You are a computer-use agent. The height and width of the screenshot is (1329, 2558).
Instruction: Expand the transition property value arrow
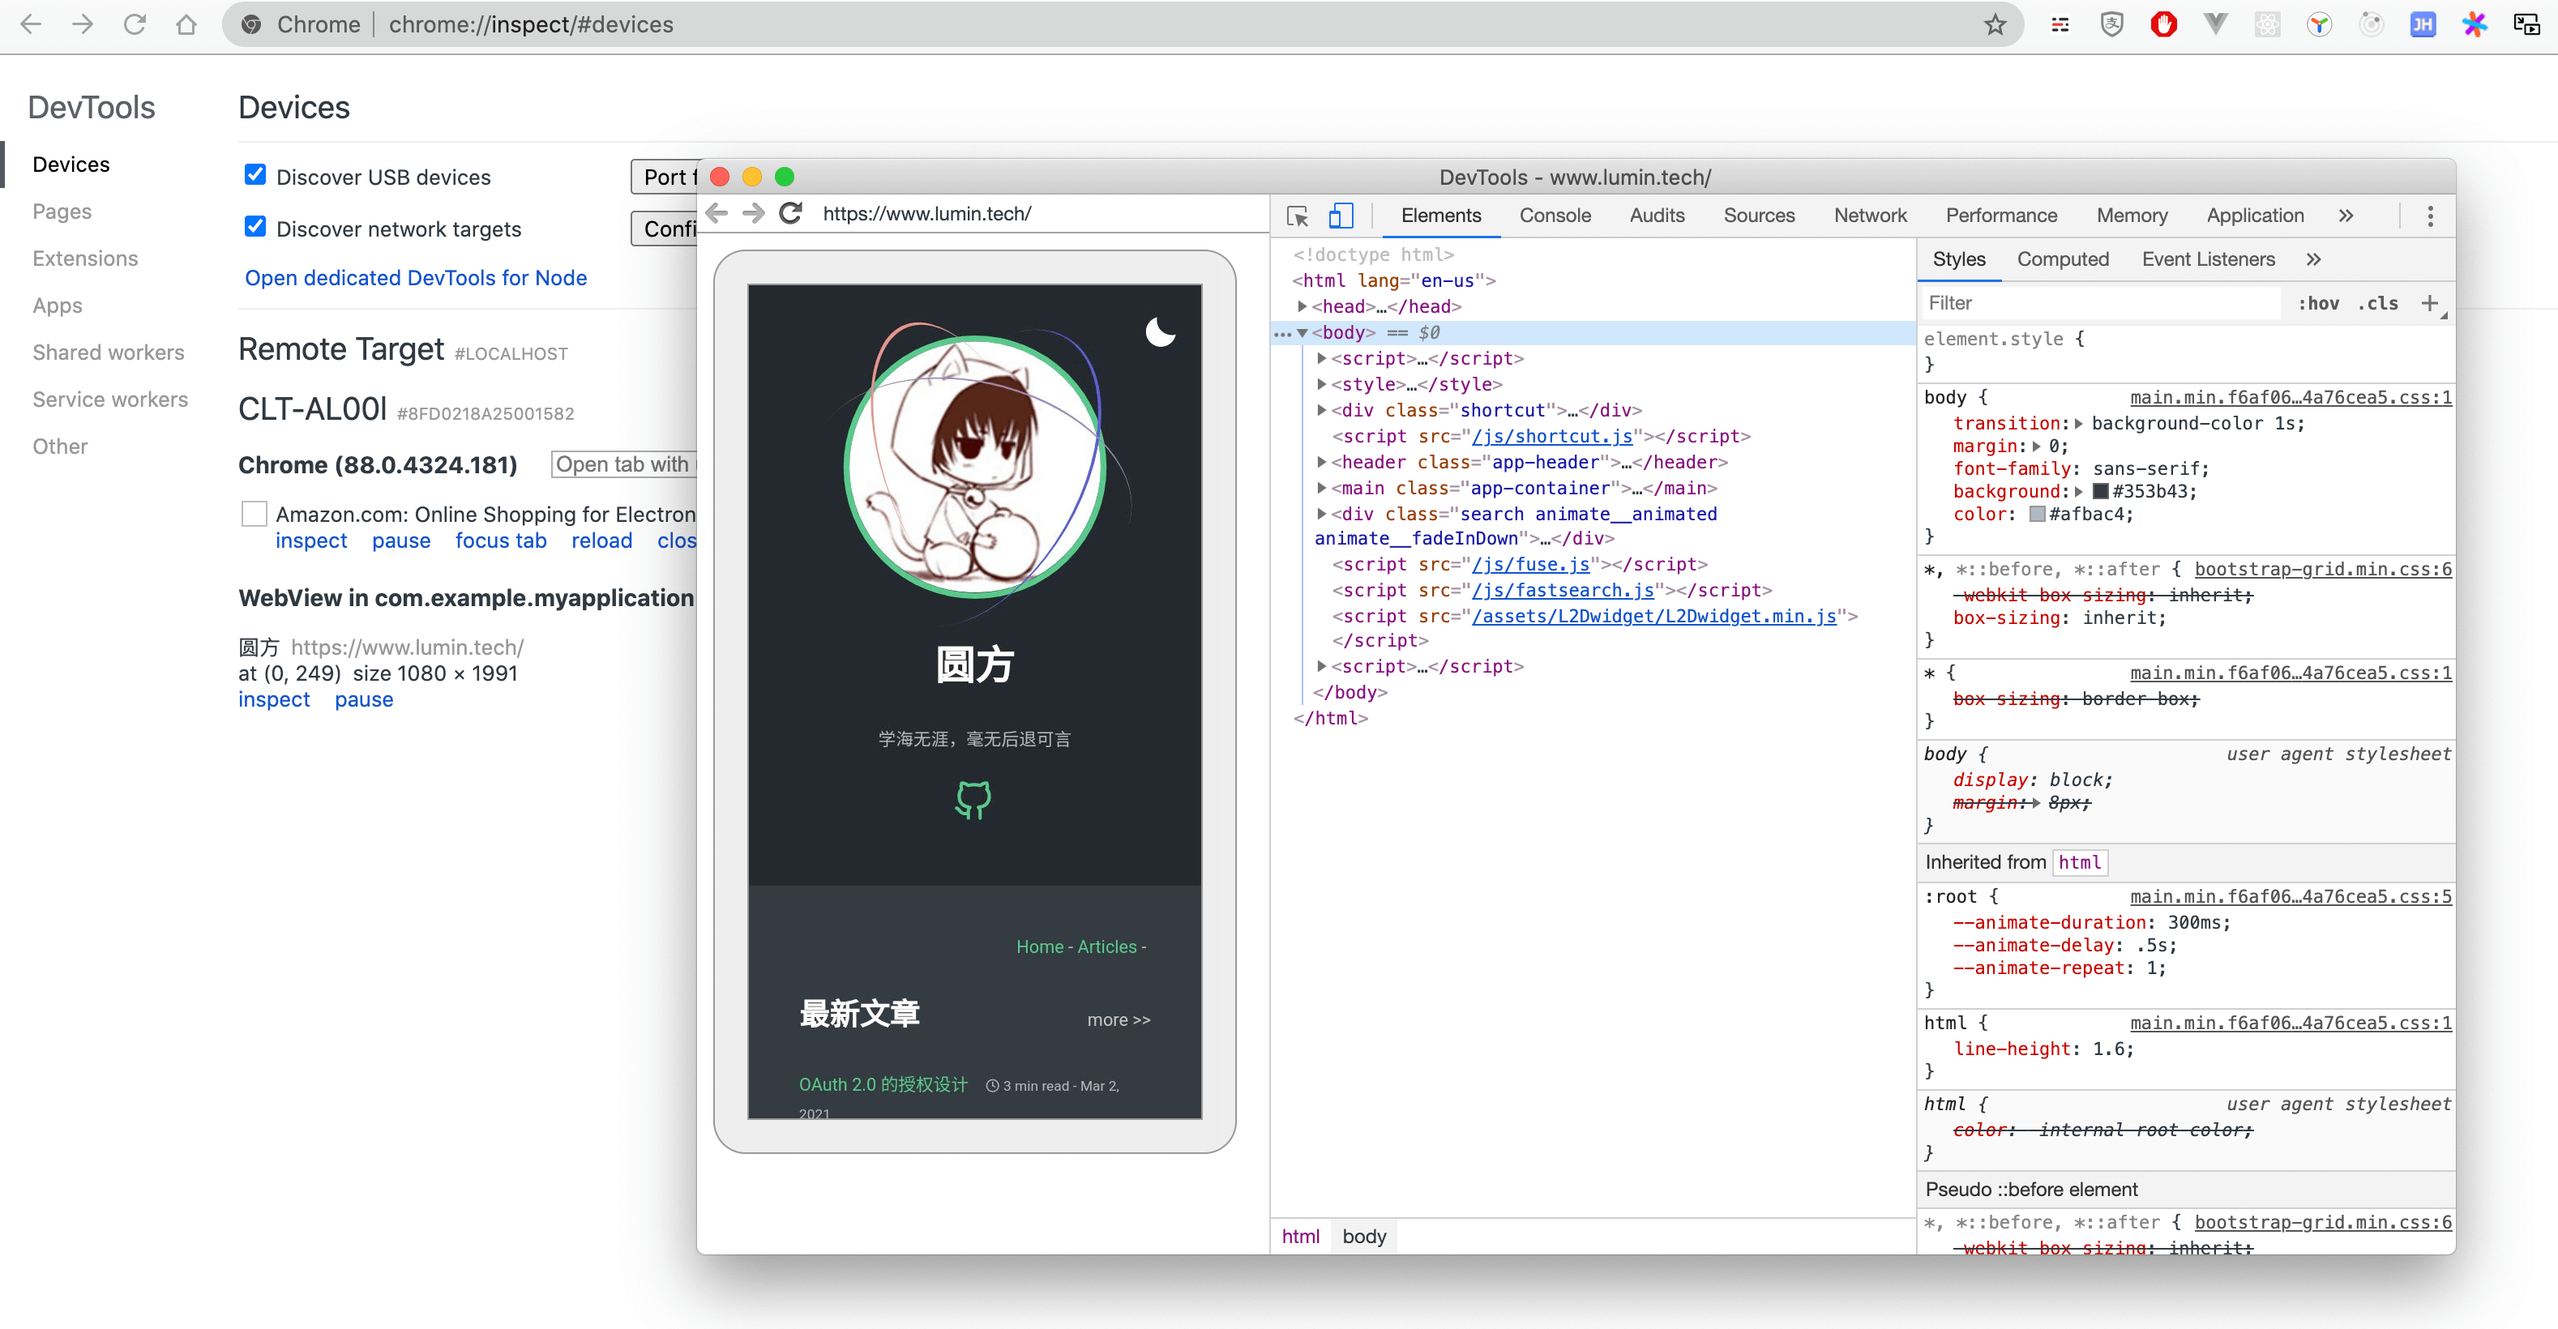[x=2078, y=424]
